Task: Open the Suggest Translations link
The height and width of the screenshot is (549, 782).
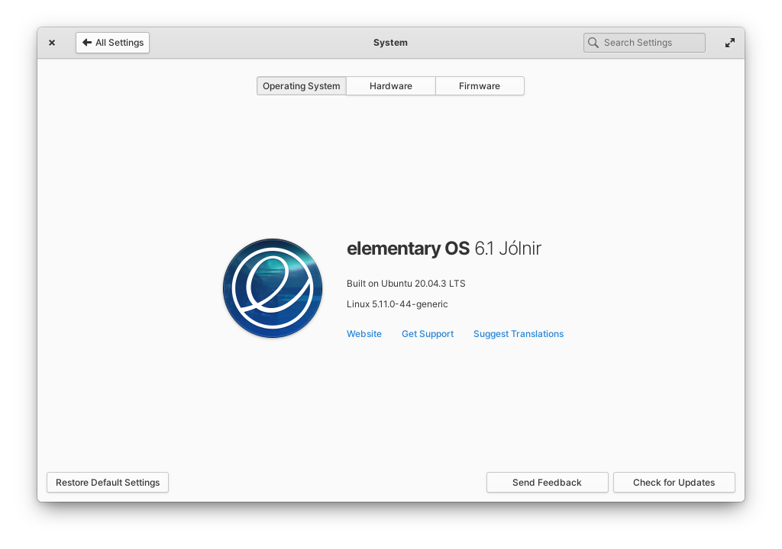Action: point(519,334)
